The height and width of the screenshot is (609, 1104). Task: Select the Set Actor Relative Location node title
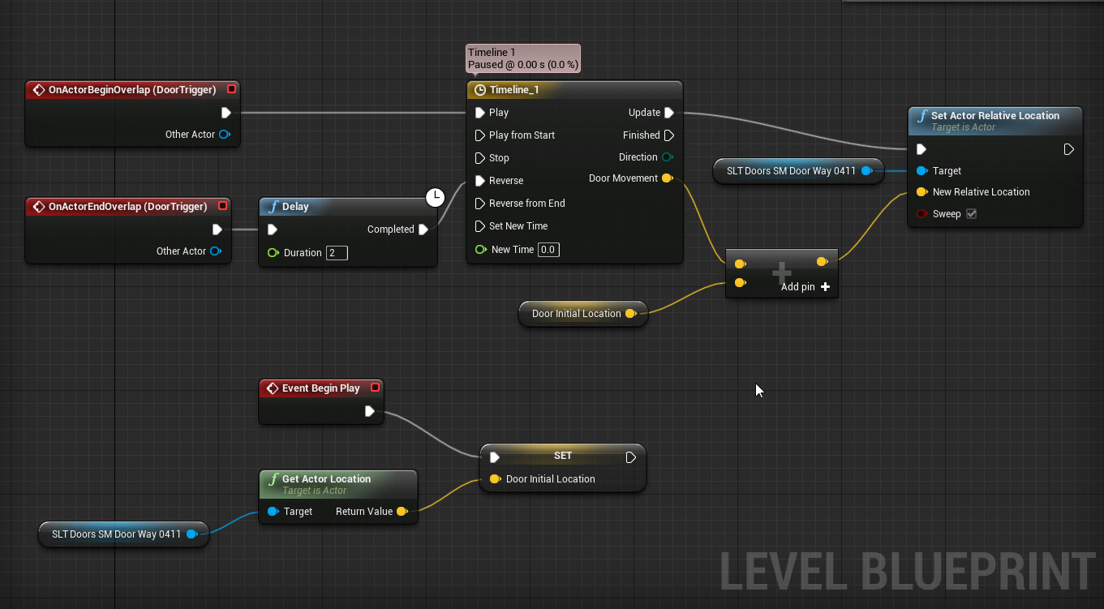(994, 116)
